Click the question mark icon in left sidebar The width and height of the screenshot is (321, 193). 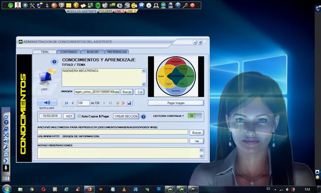coord(6,122)
